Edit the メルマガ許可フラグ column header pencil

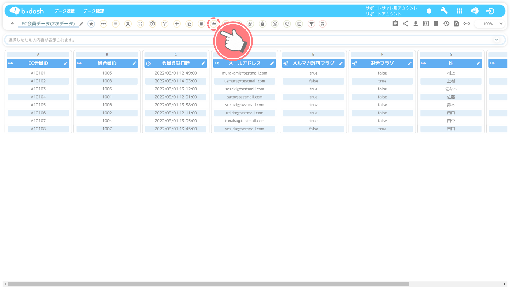click(x=341, y=63)
